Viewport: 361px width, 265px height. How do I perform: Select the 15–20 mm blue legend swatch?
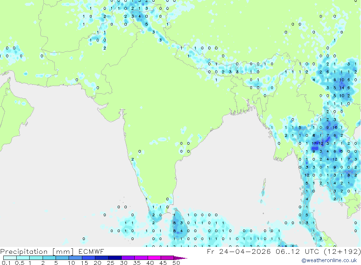pyautogui.click(x=88, y=258)
